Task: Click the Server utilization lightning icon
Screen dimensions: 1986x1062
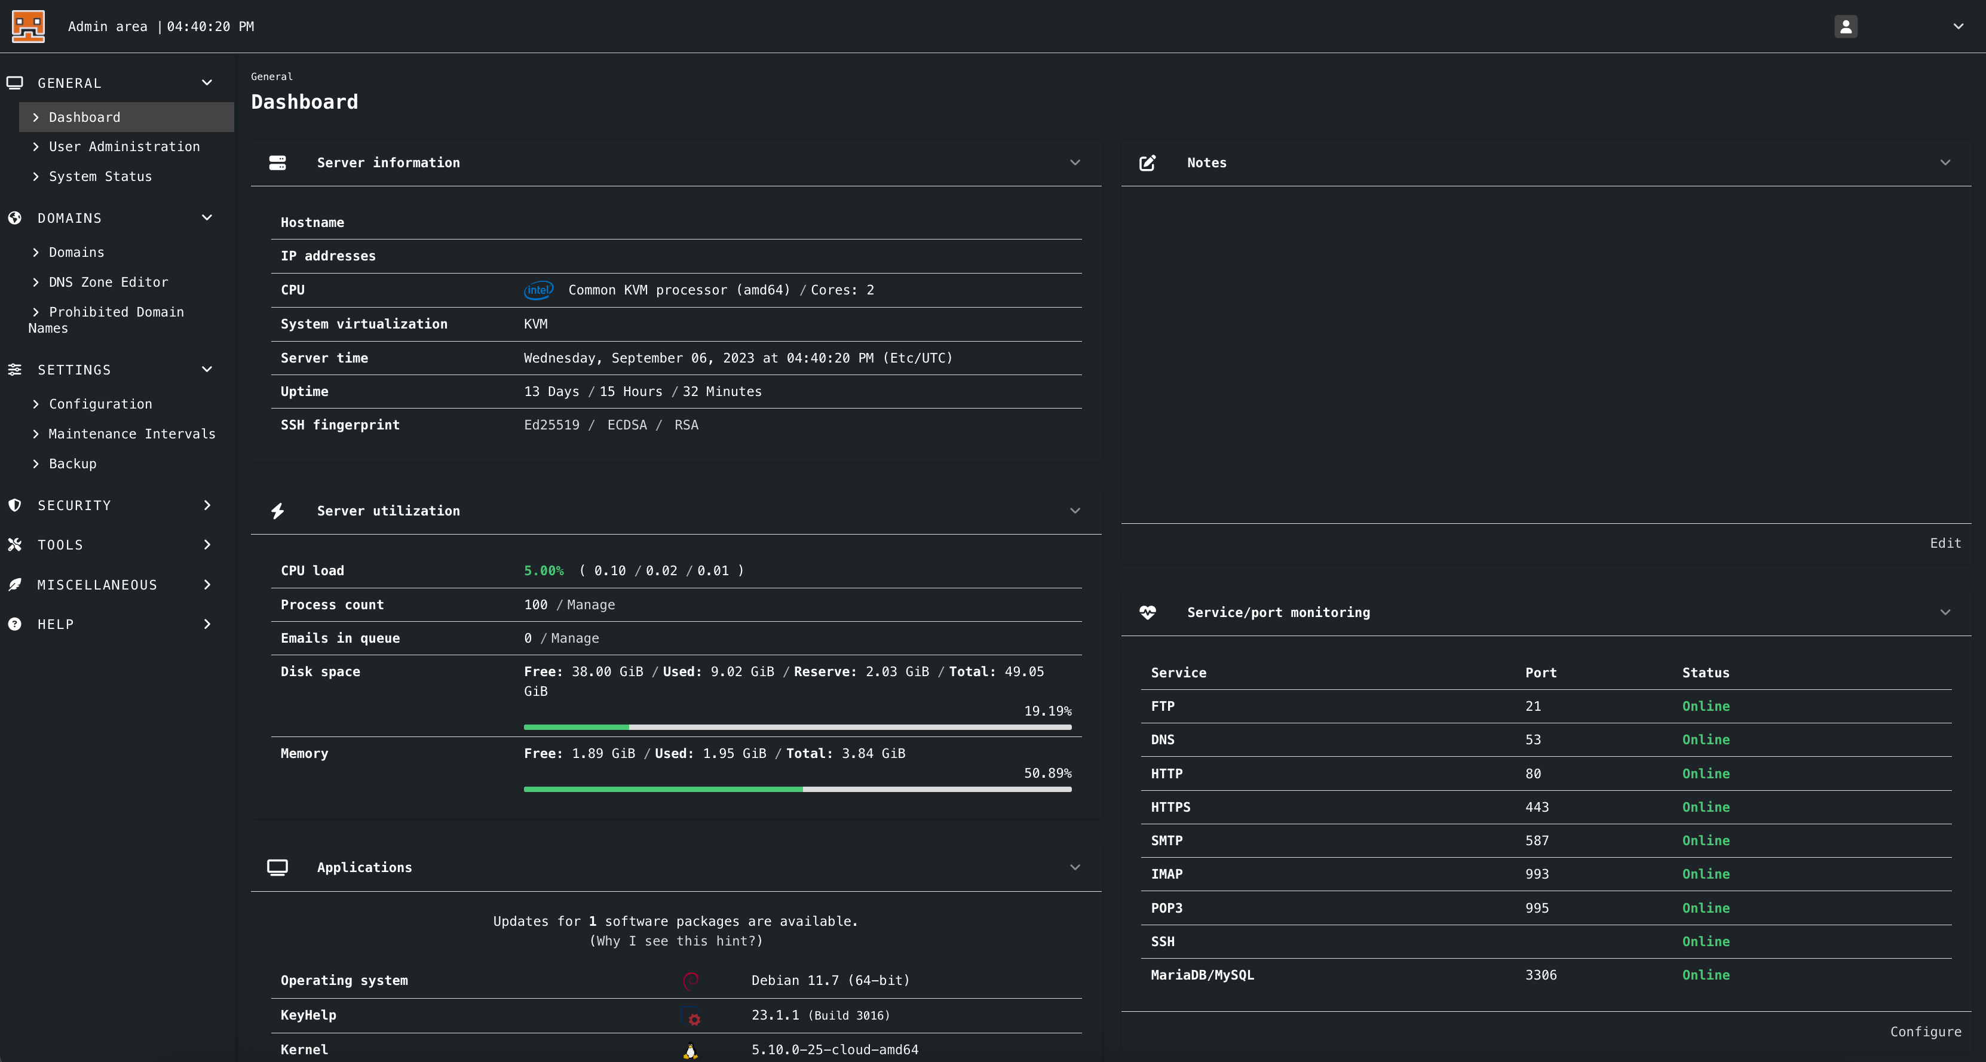Action: pos(278,511)
